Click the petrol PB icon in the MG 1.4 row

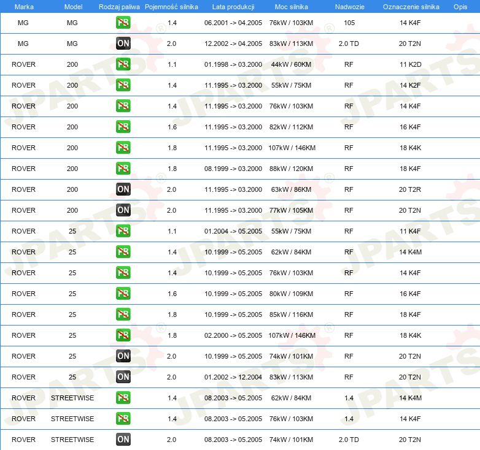pyautogui.click(x=123, y=23)
